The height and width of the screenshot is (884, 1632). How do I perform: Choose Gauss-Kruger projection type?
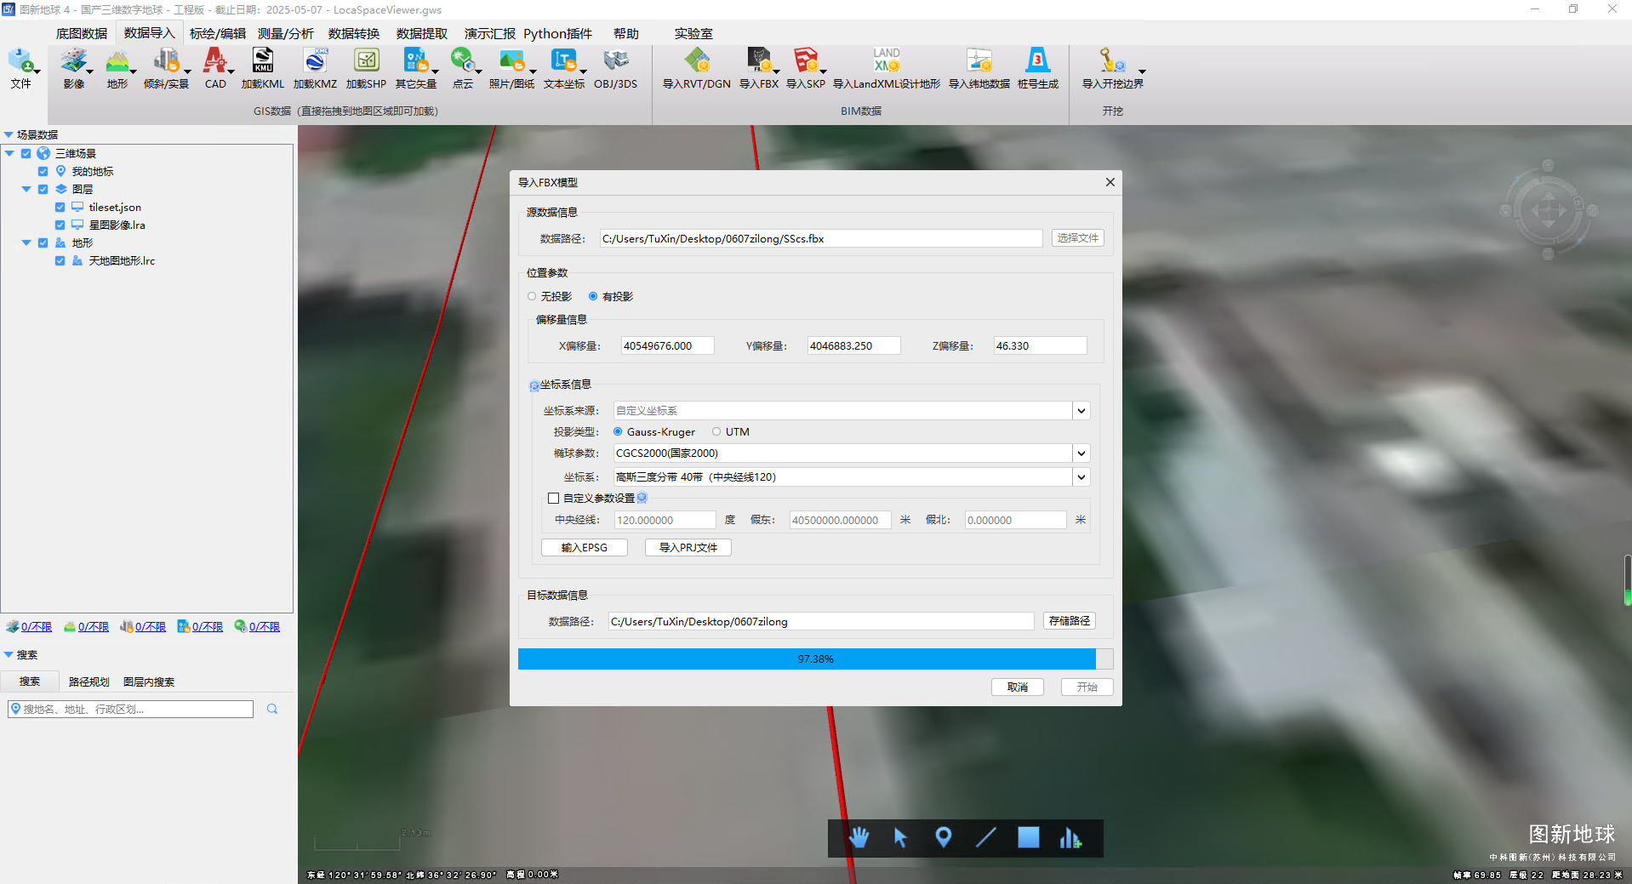653,431
